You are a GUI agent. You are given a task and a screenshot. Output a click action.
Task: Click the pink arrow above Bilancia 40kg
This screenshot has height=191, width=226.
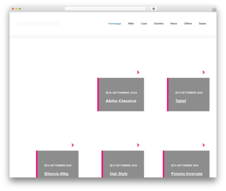point(73,145)
